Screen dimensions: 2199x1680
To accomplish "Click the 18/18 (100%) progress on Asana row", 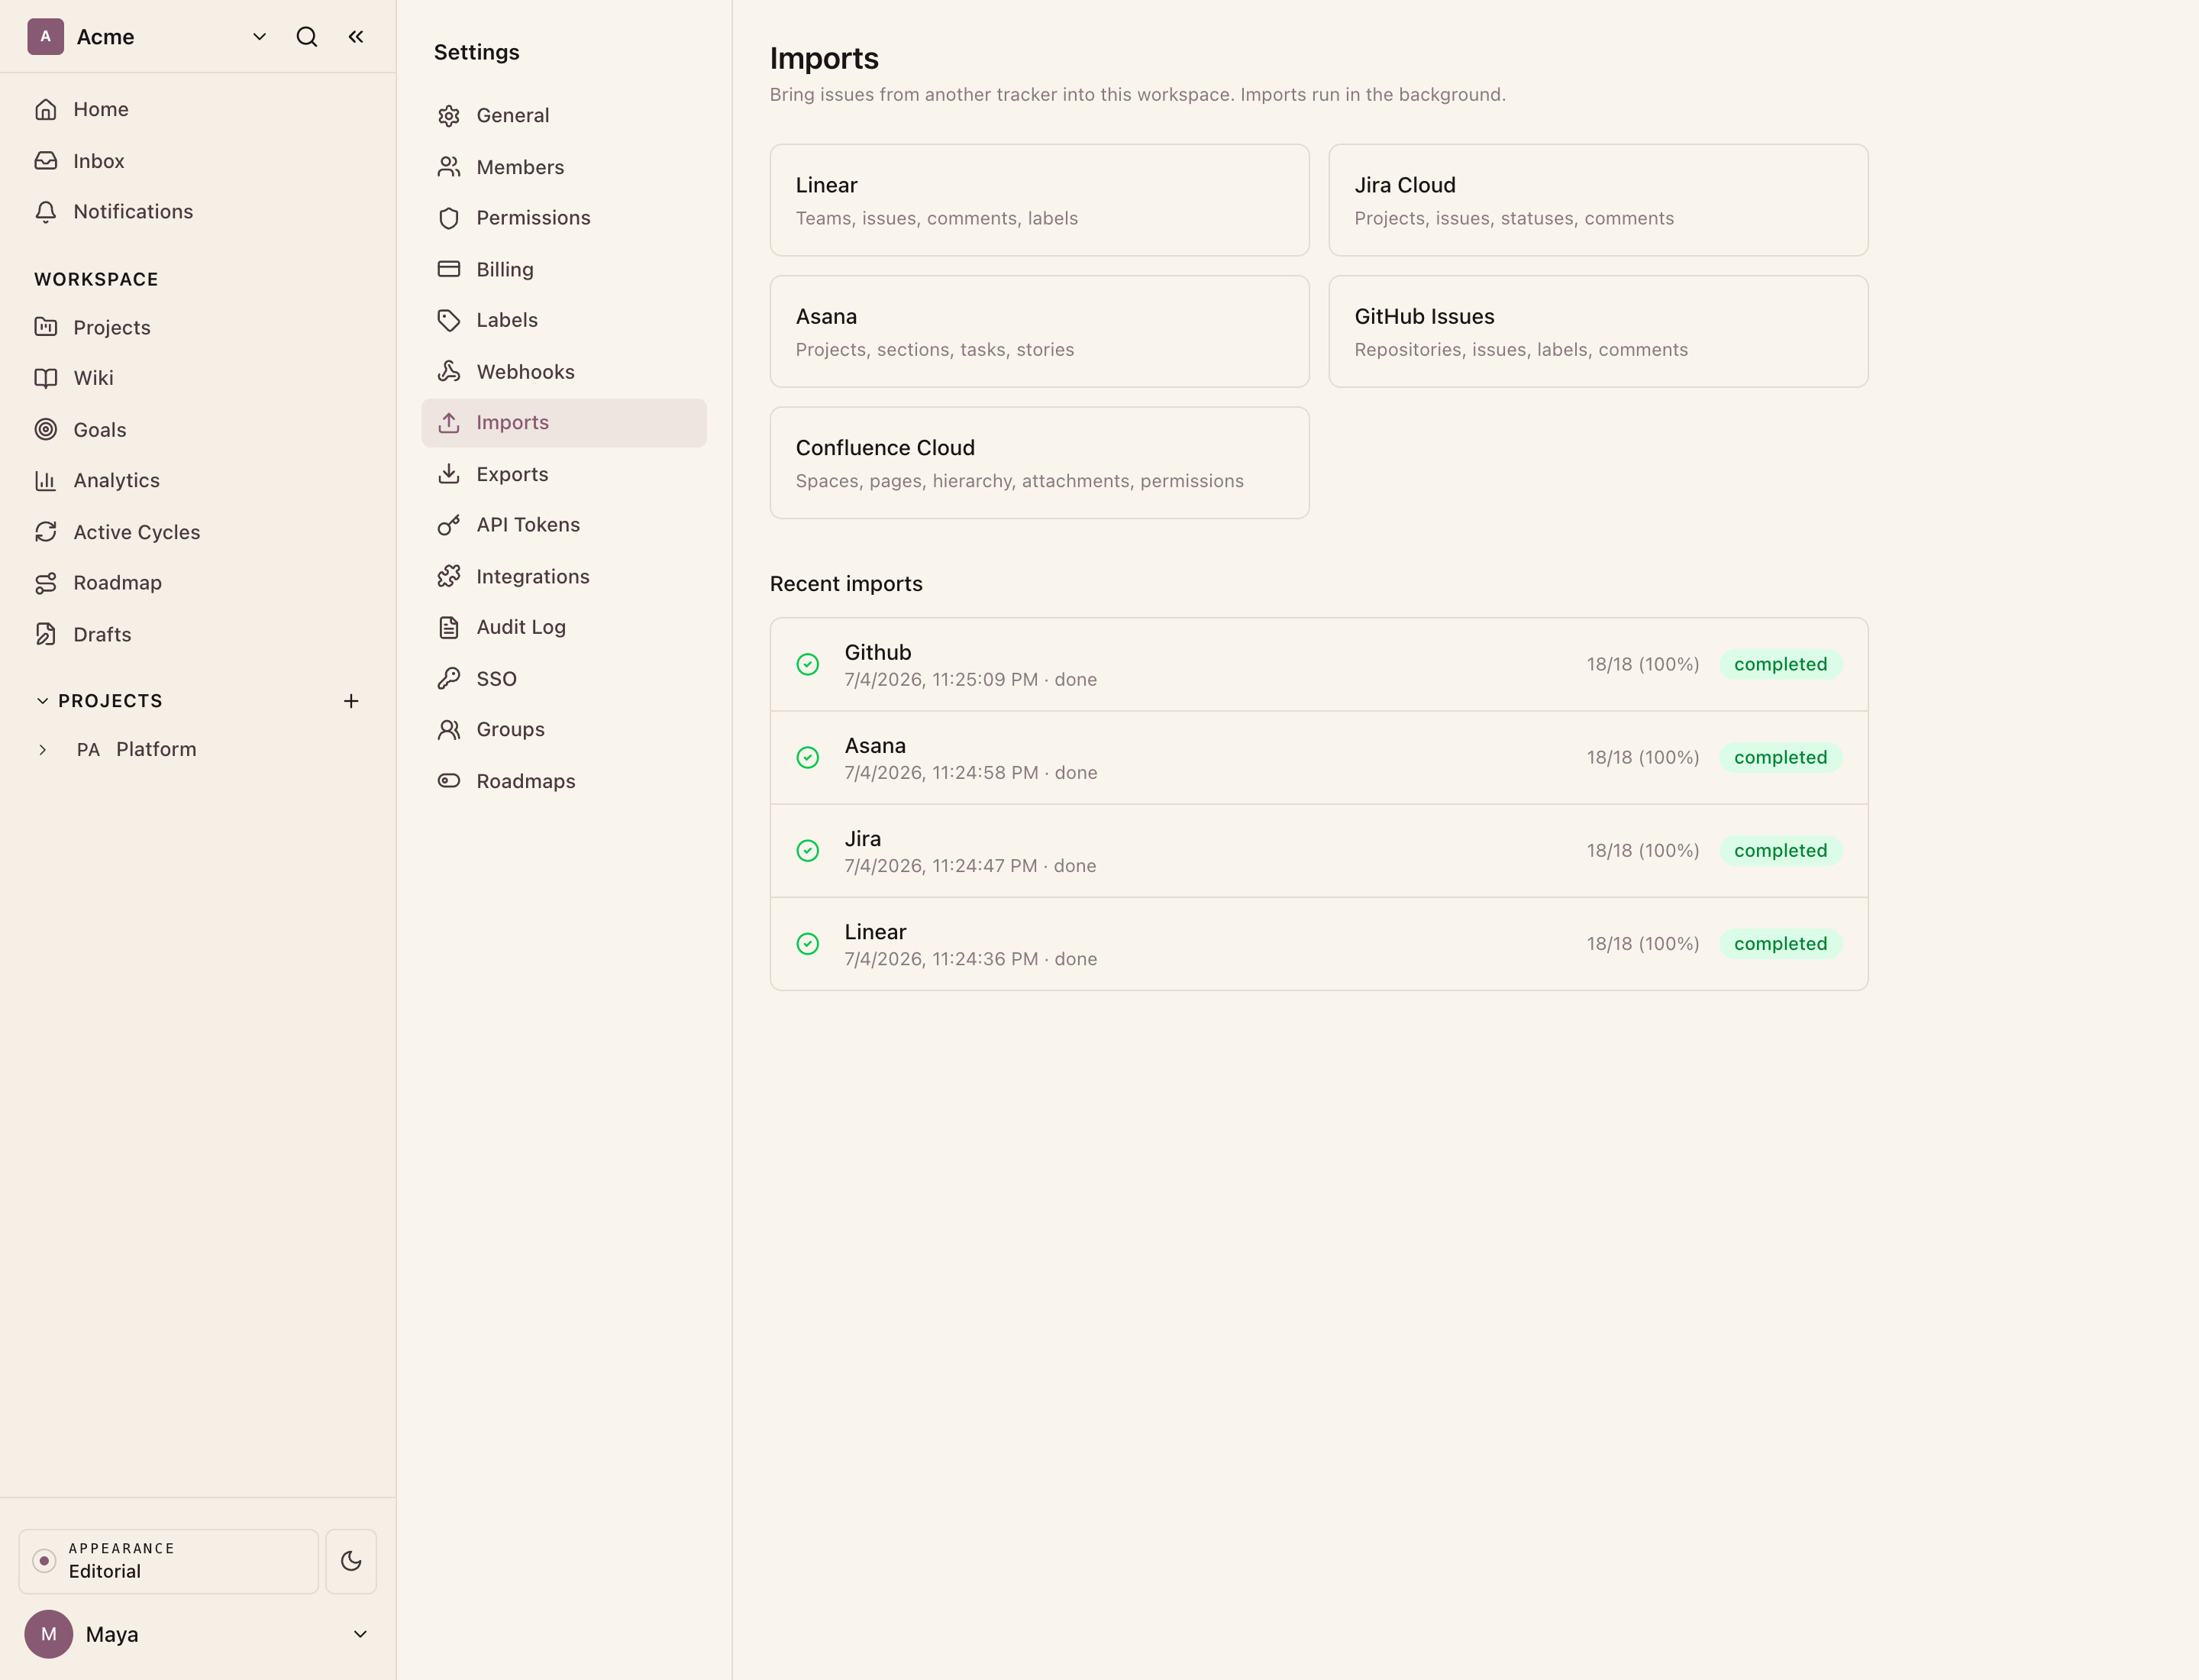I will click(x=1643, y=758).
